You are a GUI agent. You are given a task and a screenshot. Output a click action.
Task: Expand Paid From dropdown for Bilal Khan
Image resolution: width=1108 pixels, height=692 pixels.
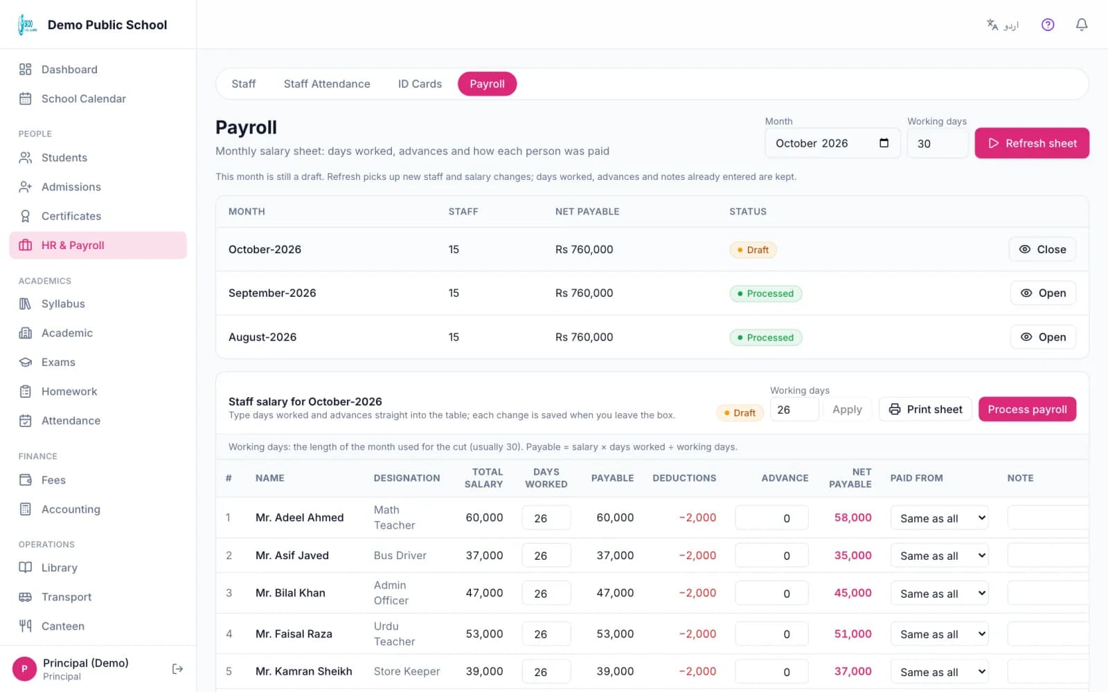939,593
